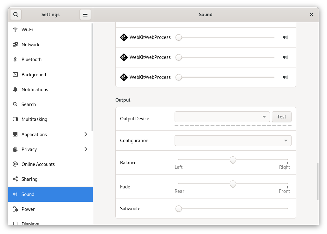
Task: Mute the third WebKitWebProcess stream
Action: (285, 77)
